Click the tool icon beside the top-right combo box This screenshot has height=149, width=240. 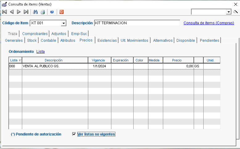236,12
